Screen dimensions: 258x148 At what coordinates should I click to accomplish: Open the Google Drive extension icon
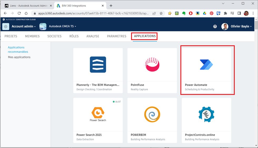tap(205, 13)
